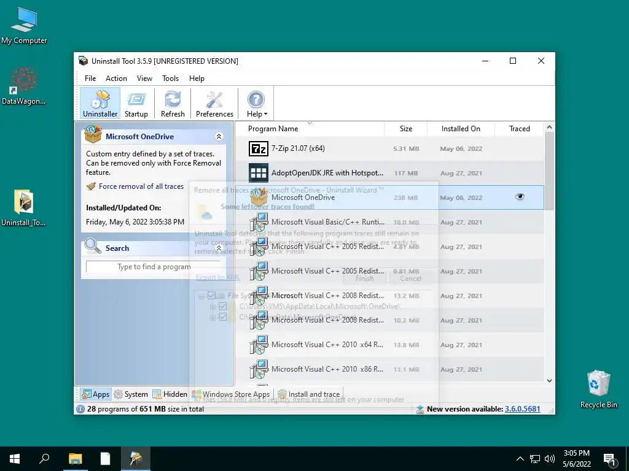629x471 pixels.
Task: Select the DataWagon desktop shortcut
Action: click(24, 86)
